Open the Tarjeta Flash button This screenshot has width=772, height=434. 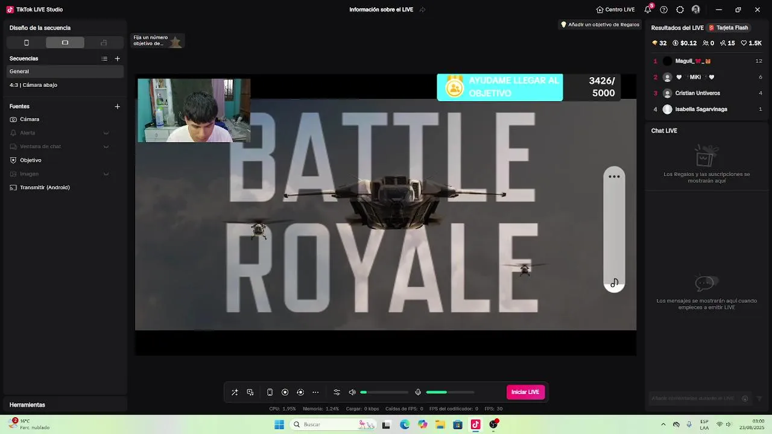tap(729, 28)
